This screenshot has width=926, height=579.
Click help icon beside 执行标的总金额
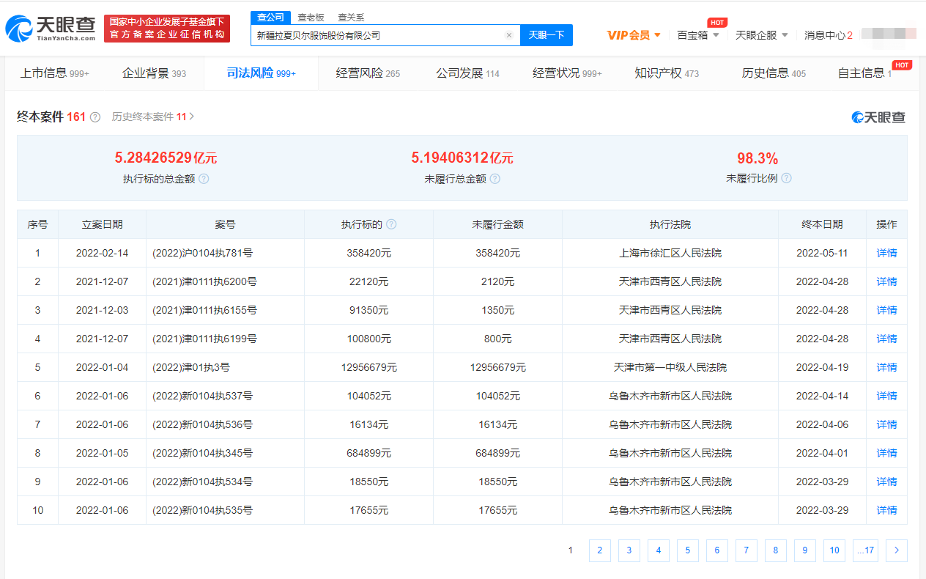coord(204,179)
